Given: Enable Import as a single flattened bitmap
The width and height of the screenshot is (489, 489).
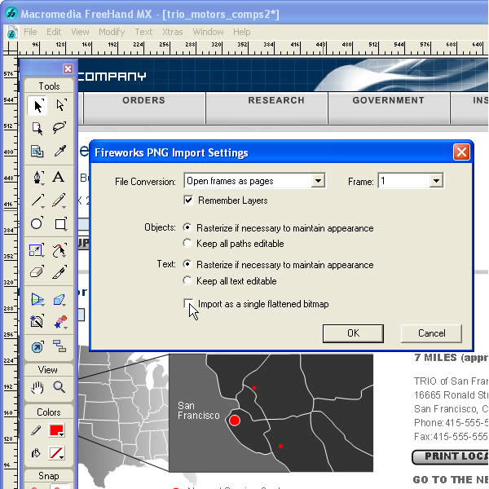Looking at the screenshot, I should (188, 303).
